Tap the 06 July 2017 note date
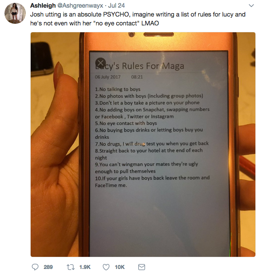The height and width of the screenshot is (275, 259). coord(108,77)
